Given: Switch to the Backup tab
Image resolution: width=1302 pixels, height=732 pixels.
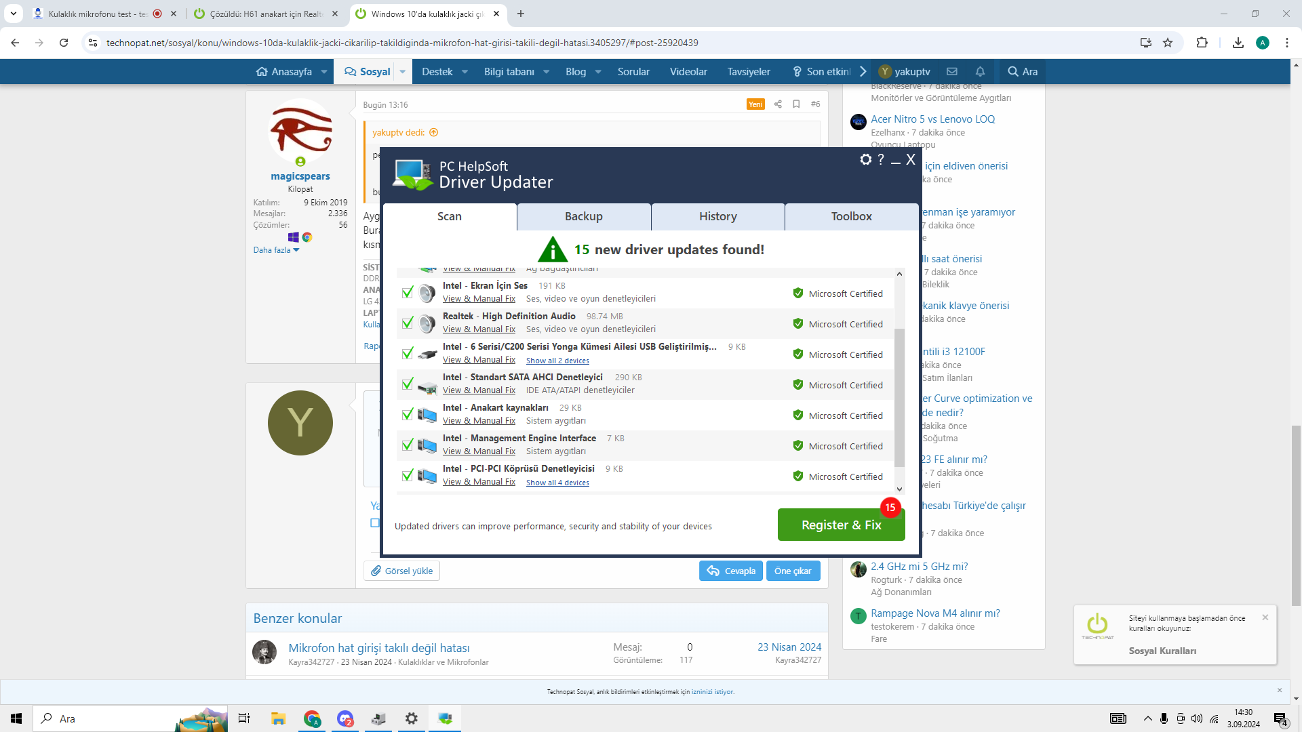Looking at the screenshot, I should tap(583, 217).
